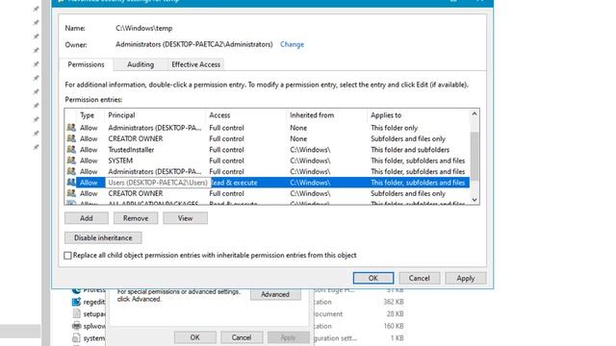Click the user group icon beside TrustedInstaller
The width and height of the screenshot is (616, 346).
(71, 150)
